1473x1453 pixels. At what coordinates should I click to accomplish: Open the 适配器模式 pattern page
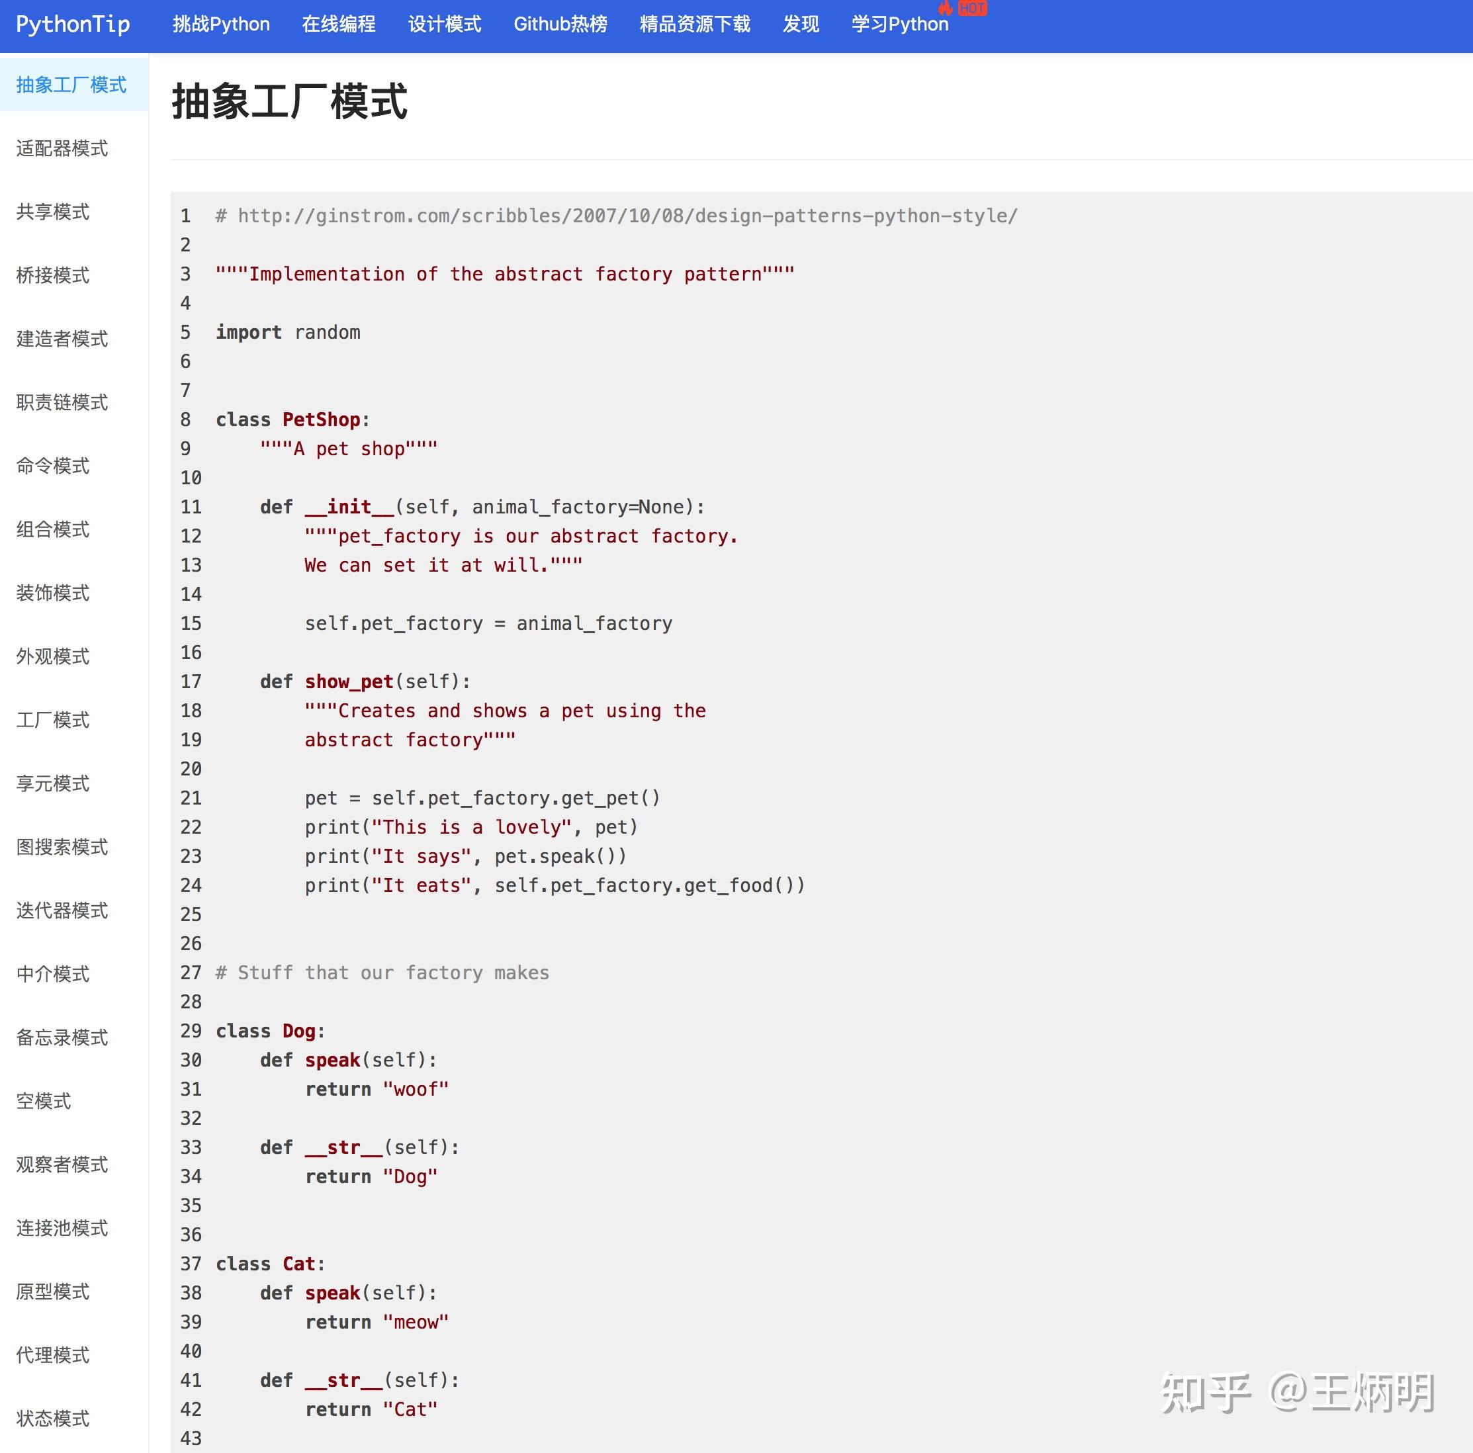62,149
